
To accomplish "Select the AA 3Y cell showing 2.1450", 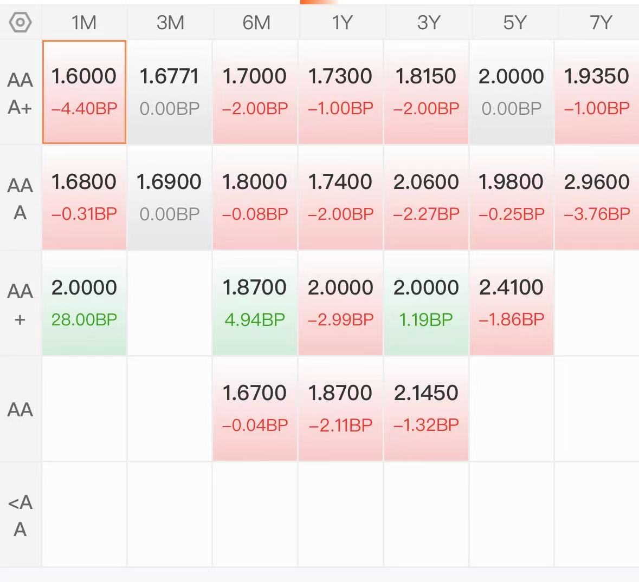I will point(426,409).
